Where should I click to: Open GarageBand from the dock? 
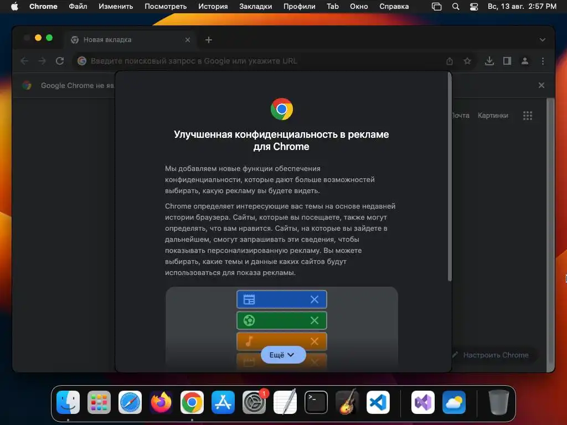pos(347,402)
